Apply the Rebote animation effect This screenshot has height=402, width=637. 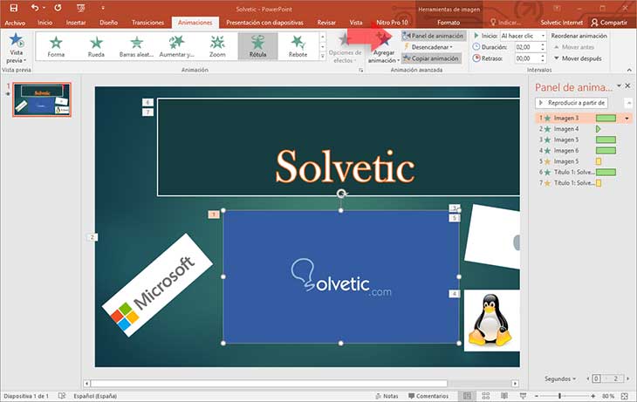click(x=298, y=47)
